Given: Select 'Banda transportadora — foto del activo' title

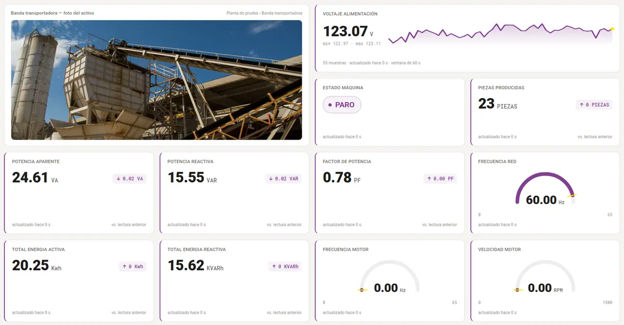Looking at the screenshot, I should point(53,13).
